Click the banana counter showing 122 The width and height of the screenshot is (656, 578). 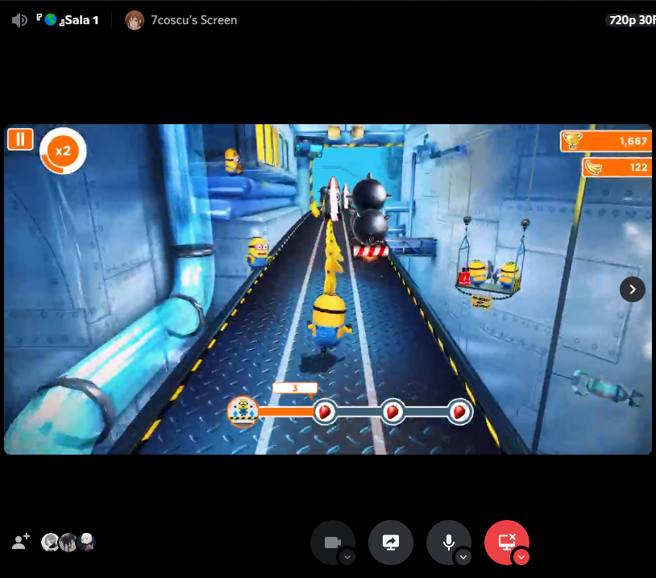[617, 167]
